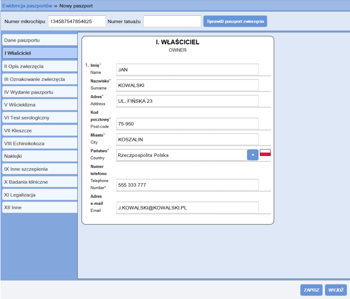
Task: Click the Polish flag icon
Action: click(x=265, y=153)
